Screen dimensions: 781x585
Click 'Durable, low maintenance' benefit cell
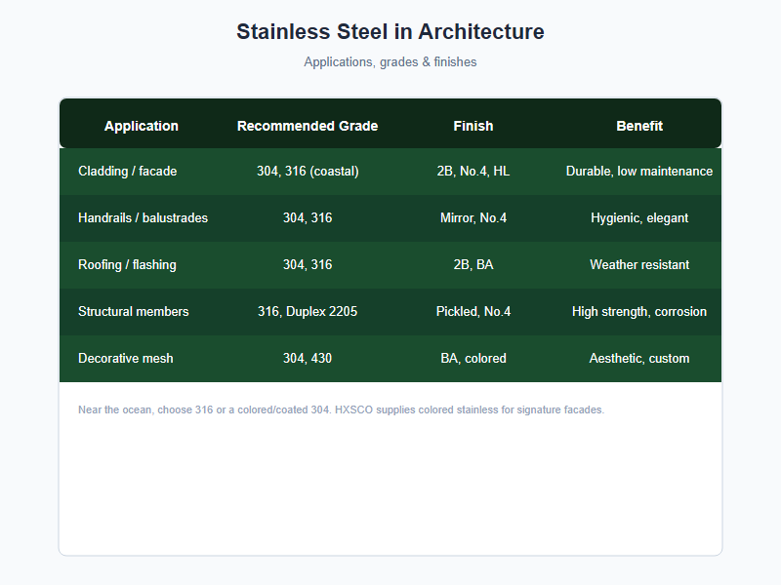pos(639,172)
